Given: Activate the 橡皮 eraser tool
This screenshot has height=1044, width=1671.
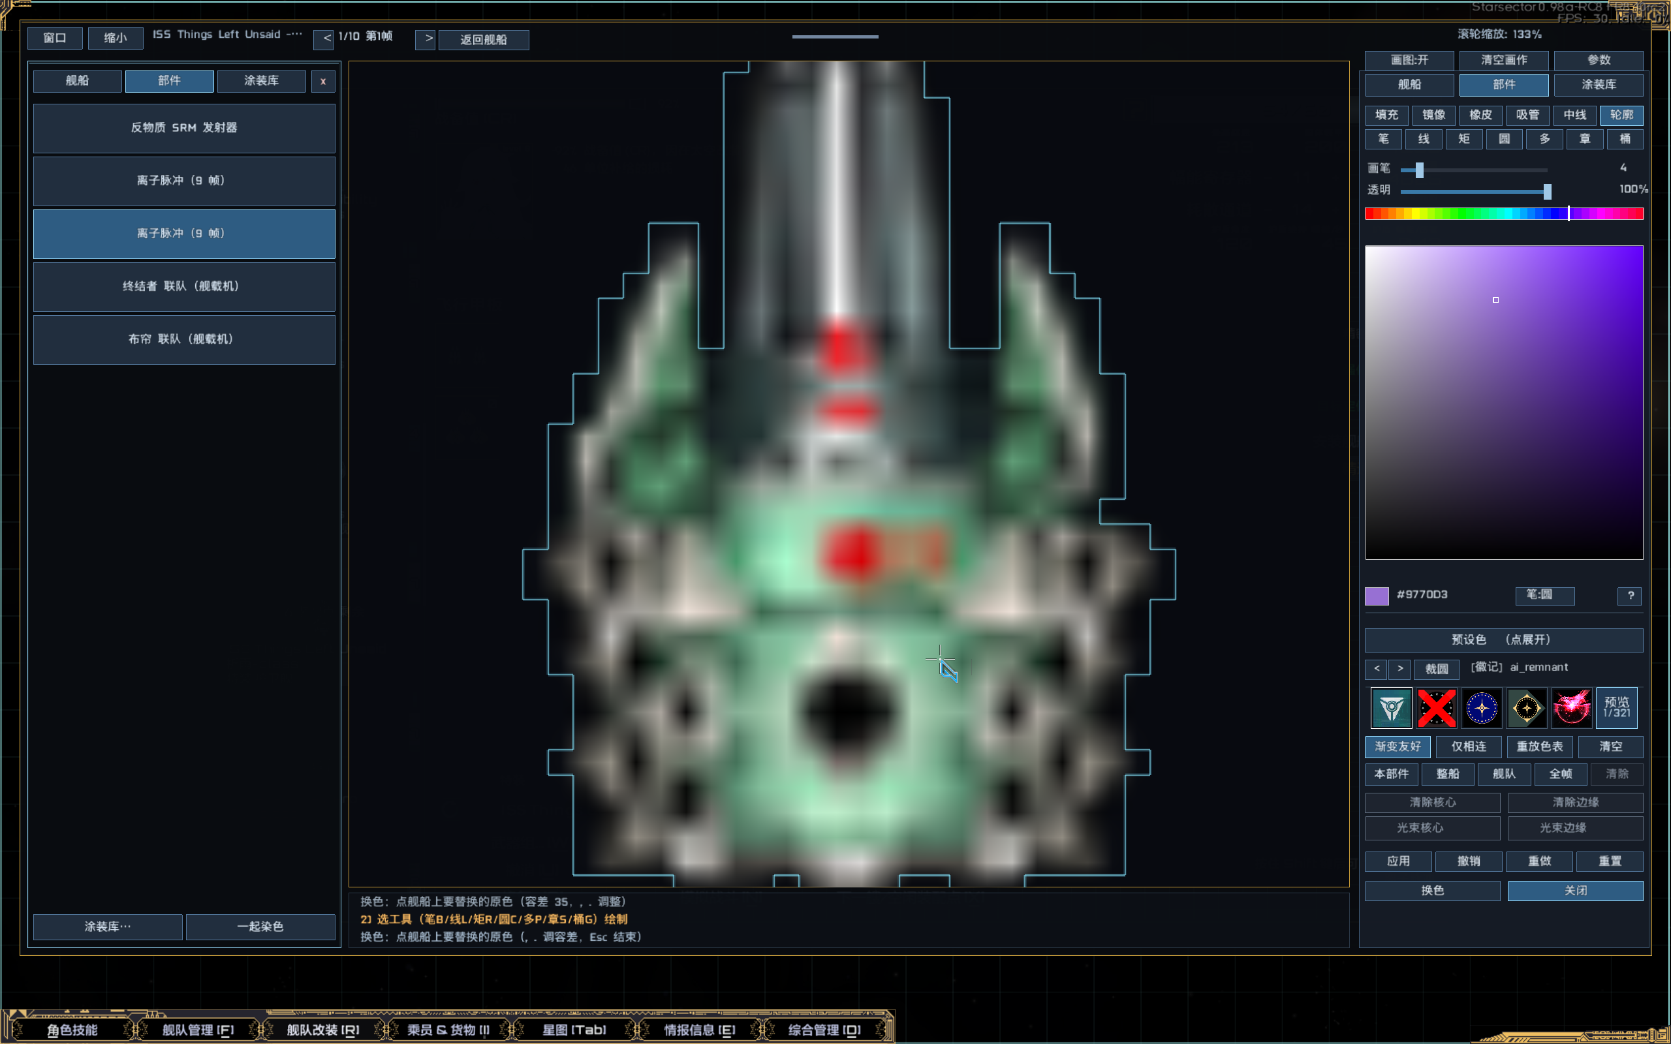Looking at the screenshot, I should pyautogui.click(x=1480, y=115).
